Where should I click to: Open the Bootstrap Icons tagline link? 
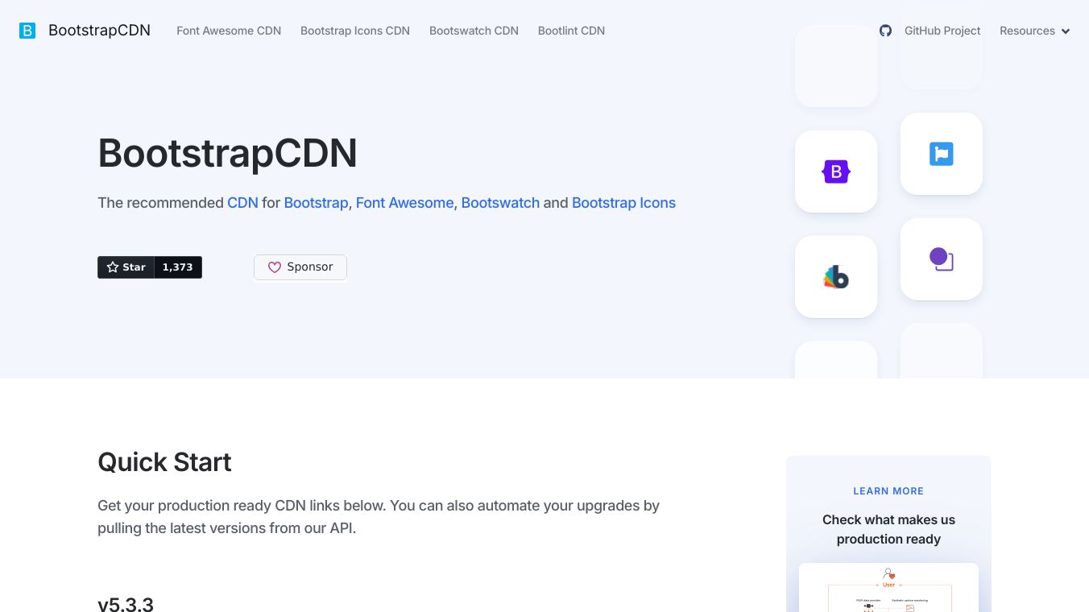623,203
